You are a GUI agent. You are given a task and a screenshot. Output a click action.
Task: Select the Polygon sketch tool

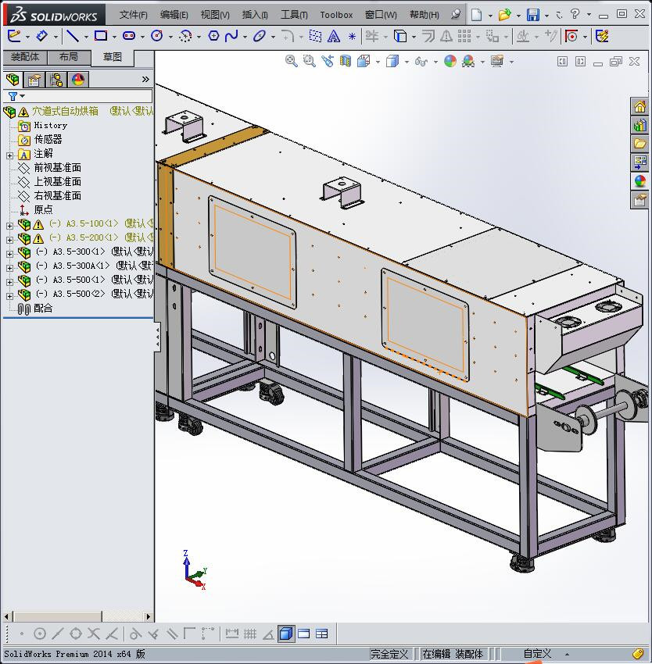point(213,36)
